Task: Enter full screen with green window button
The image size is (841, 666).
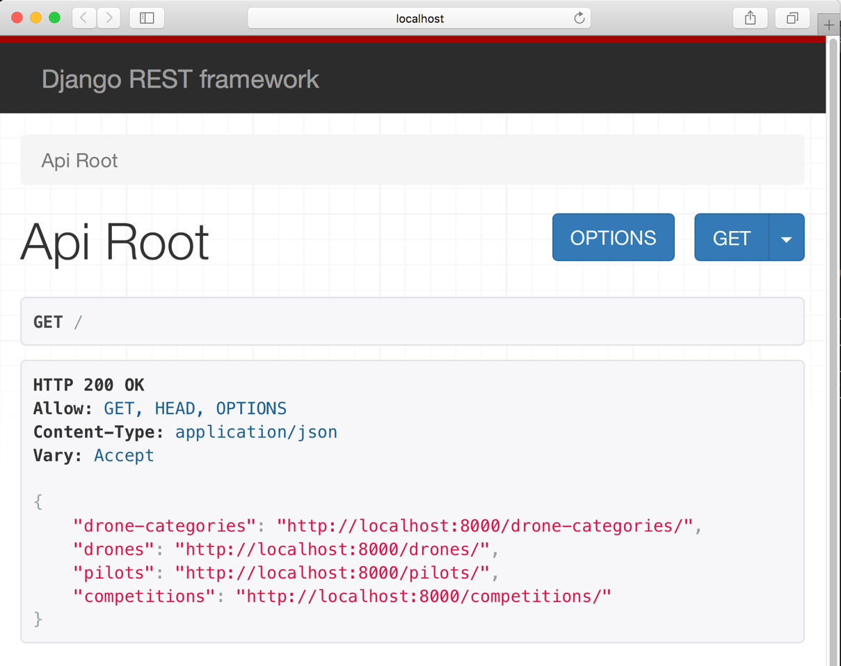Action: click(54, 18)
